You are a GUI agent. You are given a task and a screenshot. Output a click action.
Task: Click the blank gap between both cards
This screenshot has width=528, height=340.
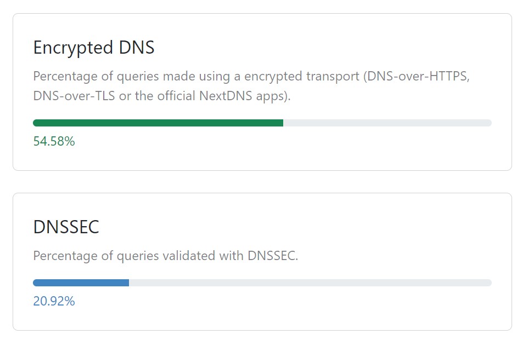[x=262, y=182]
